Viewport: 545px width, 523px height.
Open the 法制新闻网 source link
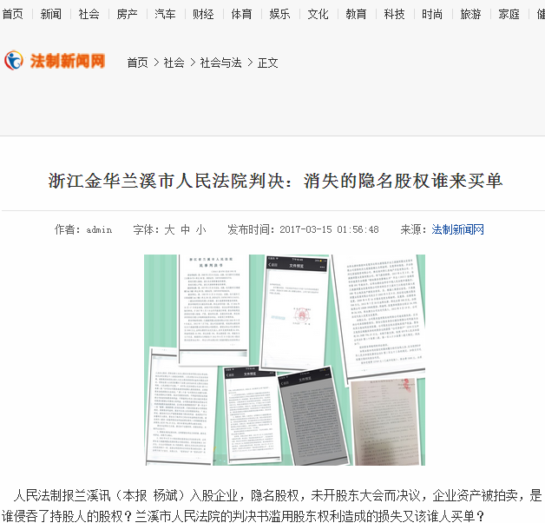pyautogui.click(x=457, y=229)
